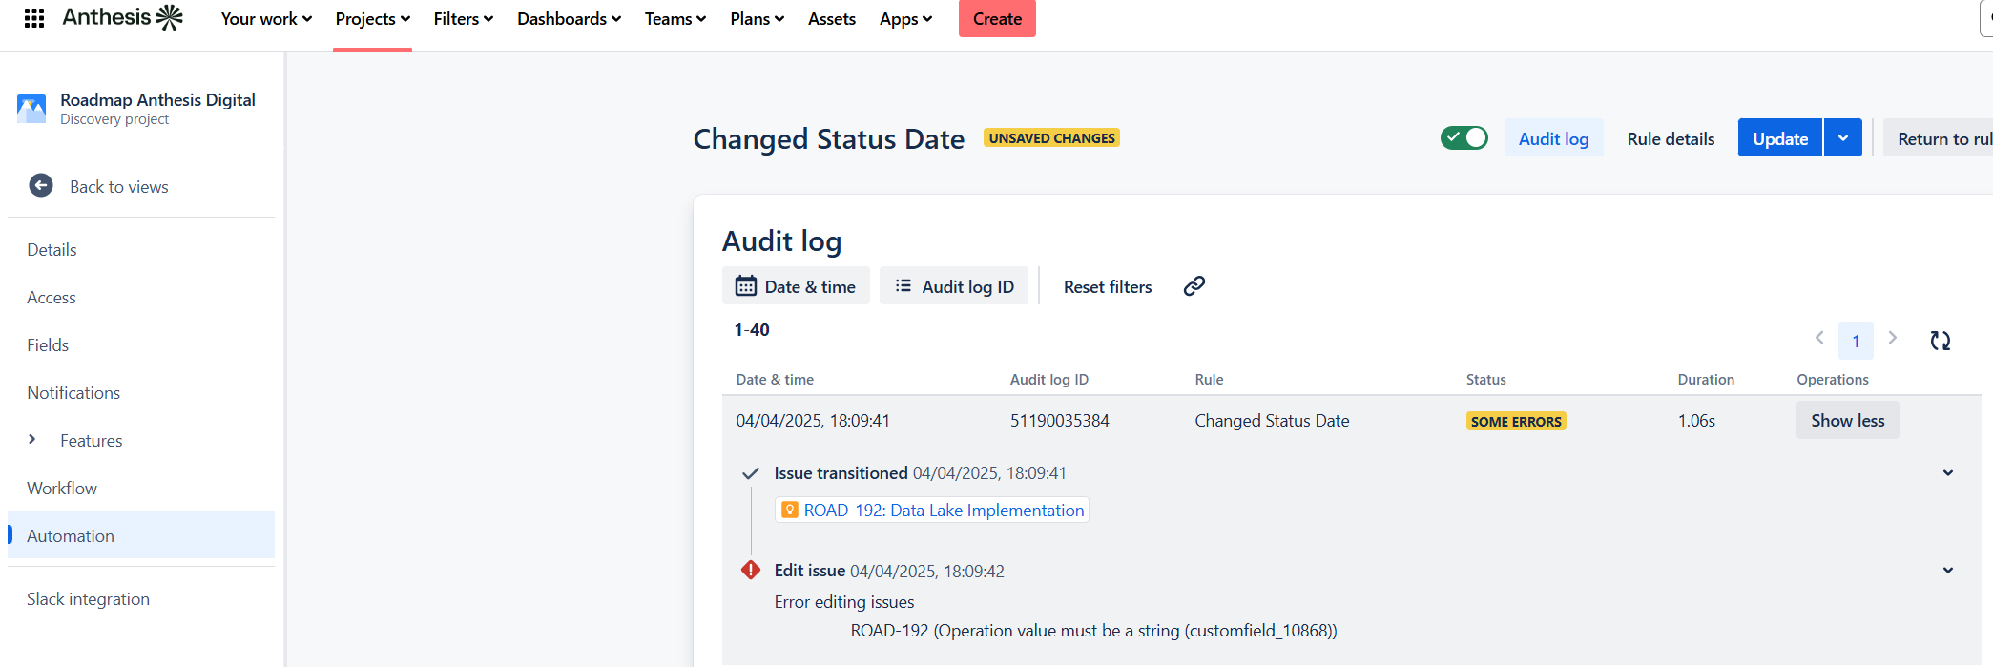This screenshot has width=1993, height=667.
Task: Go to previous audit log page
Action: pos(1819,338)
